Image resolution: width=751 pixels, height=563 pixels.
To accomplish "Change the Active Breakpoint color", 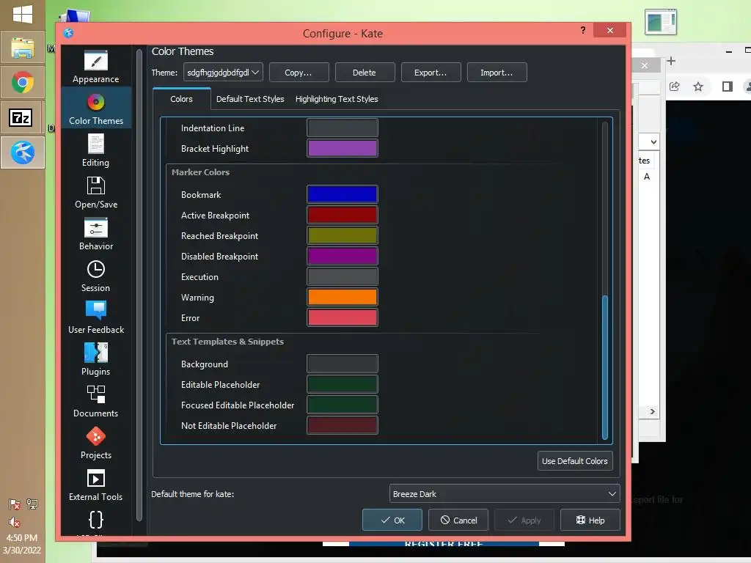I will click(342, 215).
